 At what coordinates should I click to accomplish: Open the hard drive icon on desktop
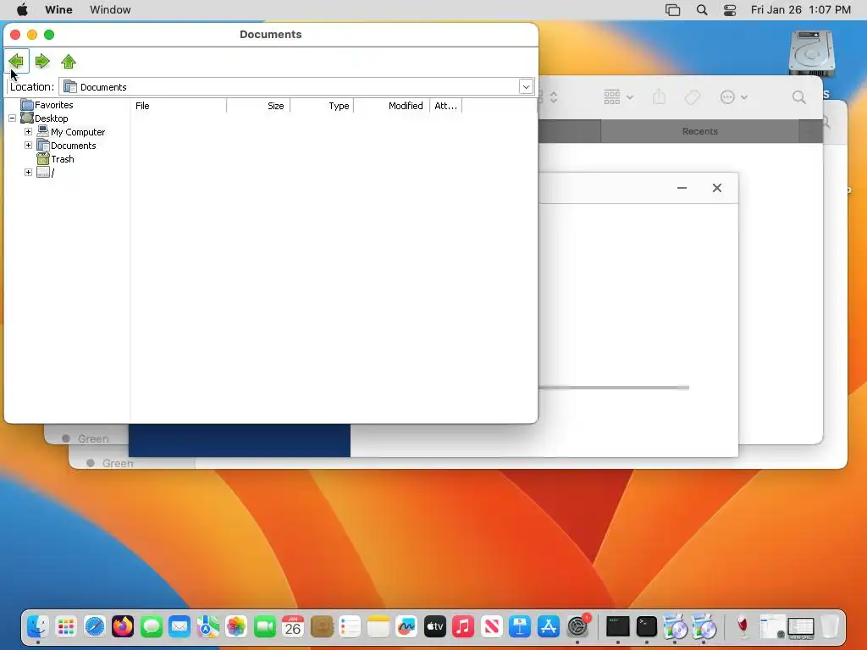pos(811,53)
